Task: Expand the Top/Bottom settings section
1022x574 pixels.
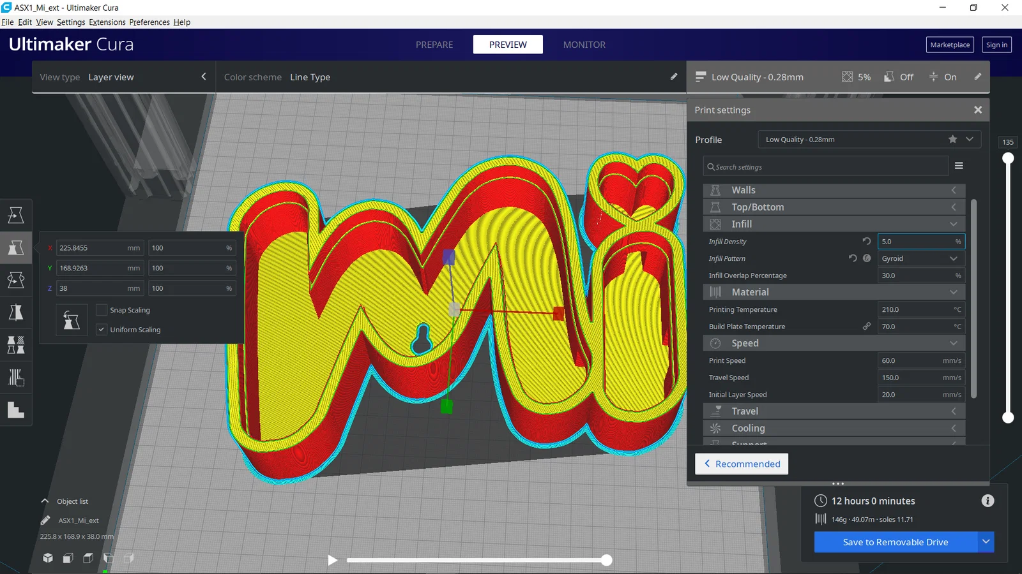Action: [834, 207]
